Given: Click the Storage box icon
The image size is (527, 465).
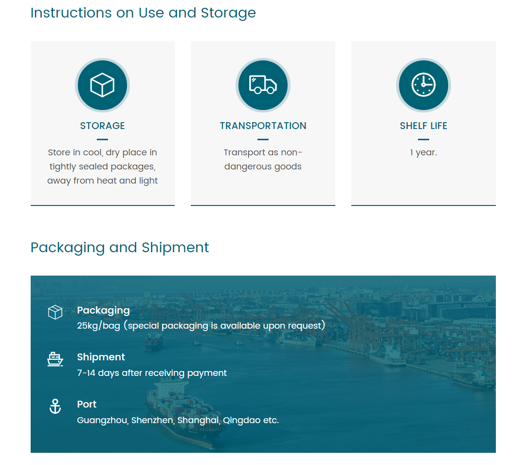Looking at the screenshot, I should [102, 85].
